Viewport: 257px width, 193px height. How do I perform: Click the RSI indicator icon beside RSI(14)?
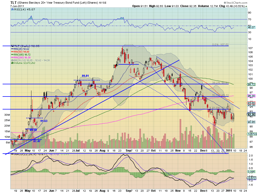(x=12, y=10)
